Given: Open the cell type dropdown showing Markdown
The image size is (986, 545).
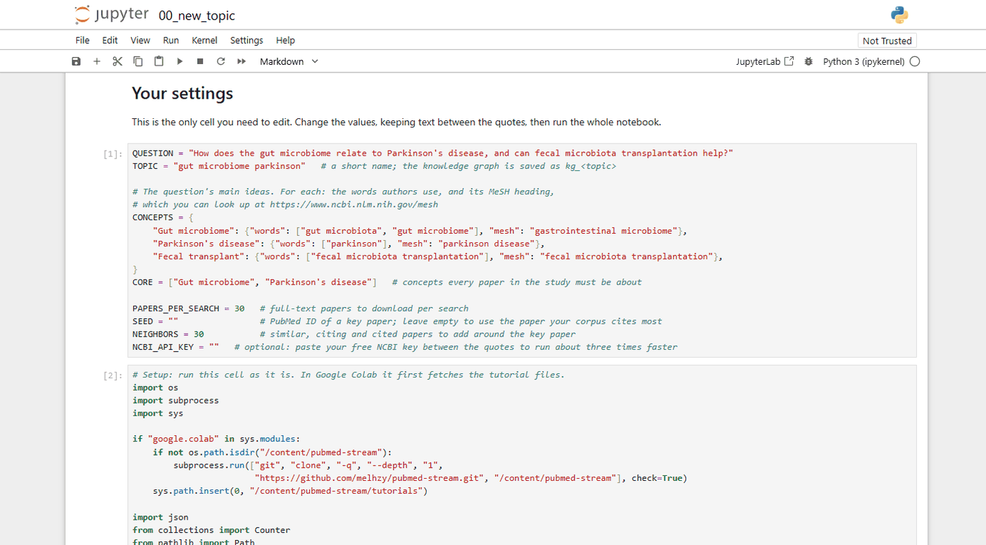Looking at the screenshot, I should click(x=289, y=61).
